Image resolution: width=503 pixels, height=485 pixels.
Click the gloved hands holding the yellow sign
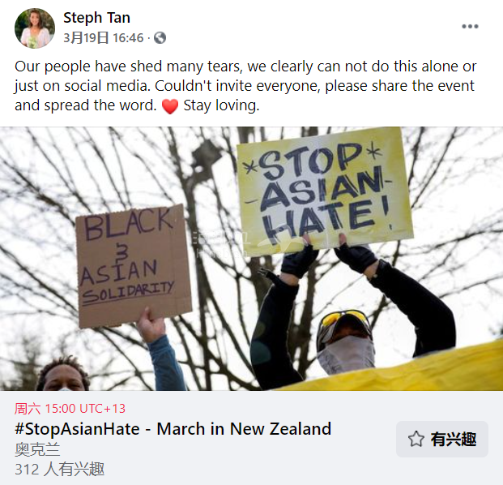pos(330,255)
